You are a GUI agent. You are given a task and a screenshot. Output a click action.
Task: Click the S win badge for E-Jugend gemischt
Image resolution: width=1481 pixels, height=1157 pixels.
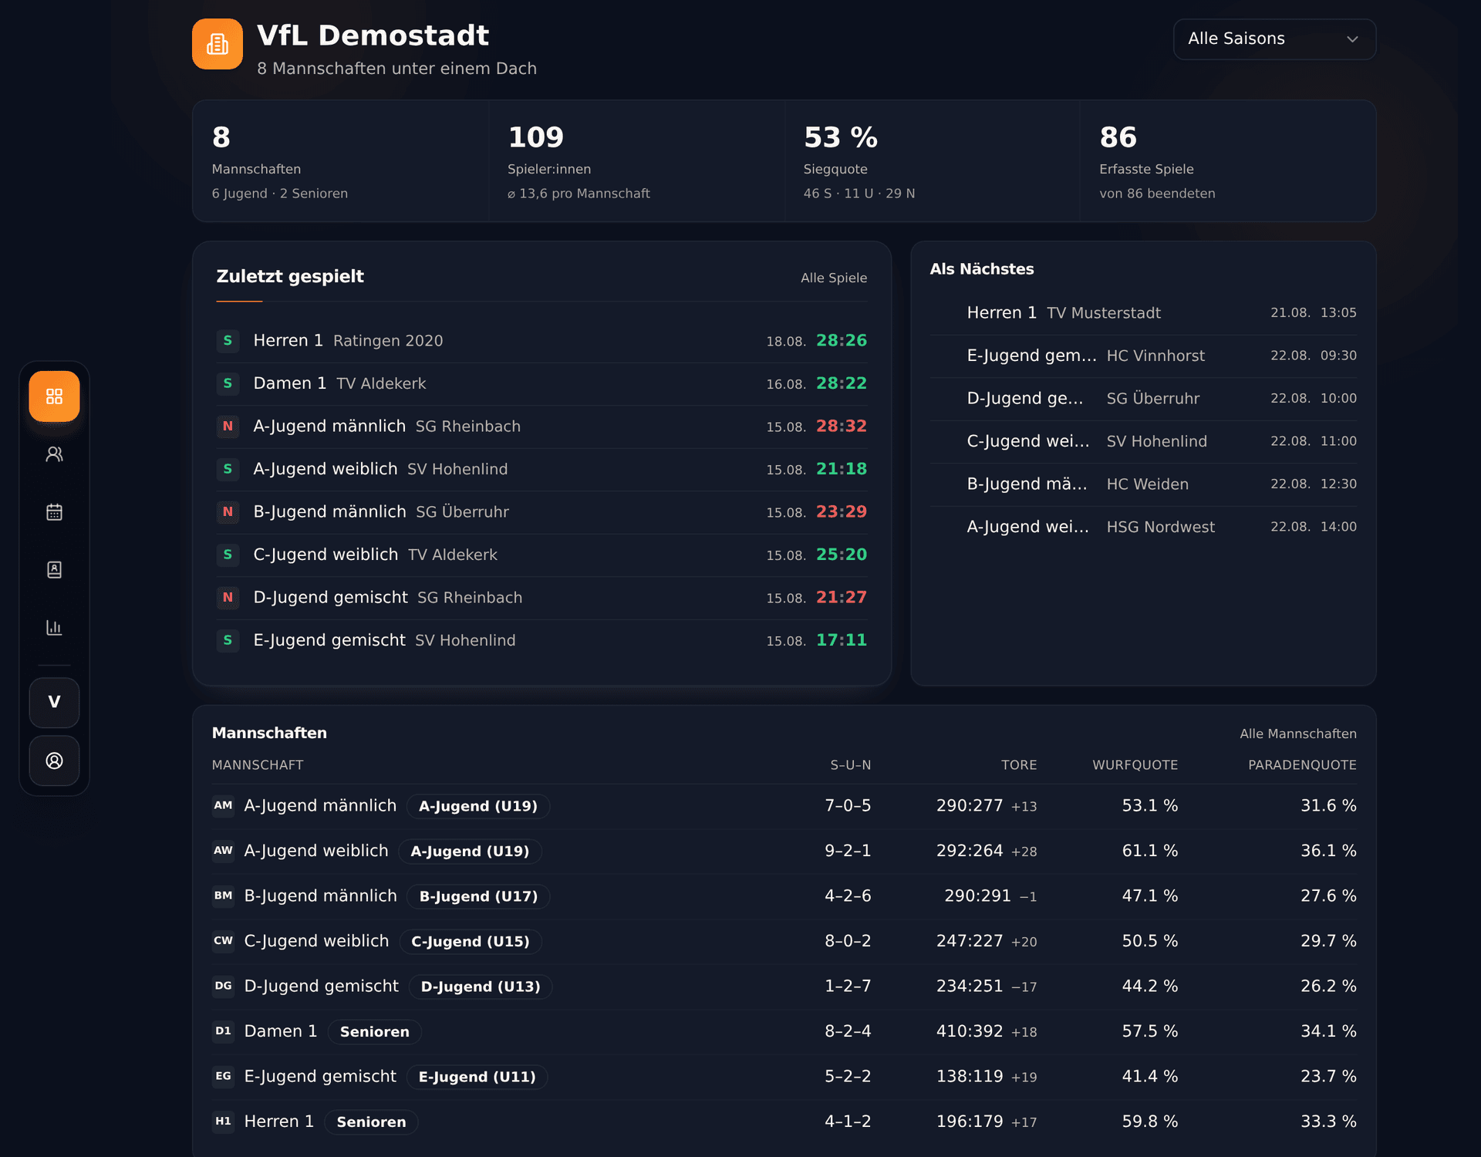point(228,640)
